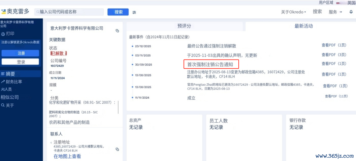Click the 已解散 status badge
This screenshot has height=161, width=356.
tap(59, 54)
